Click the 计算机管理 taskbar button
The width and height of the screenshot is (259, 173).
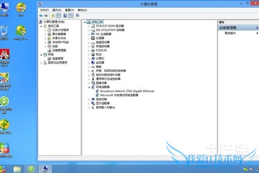pyautogui.click(x=45, y=169)
